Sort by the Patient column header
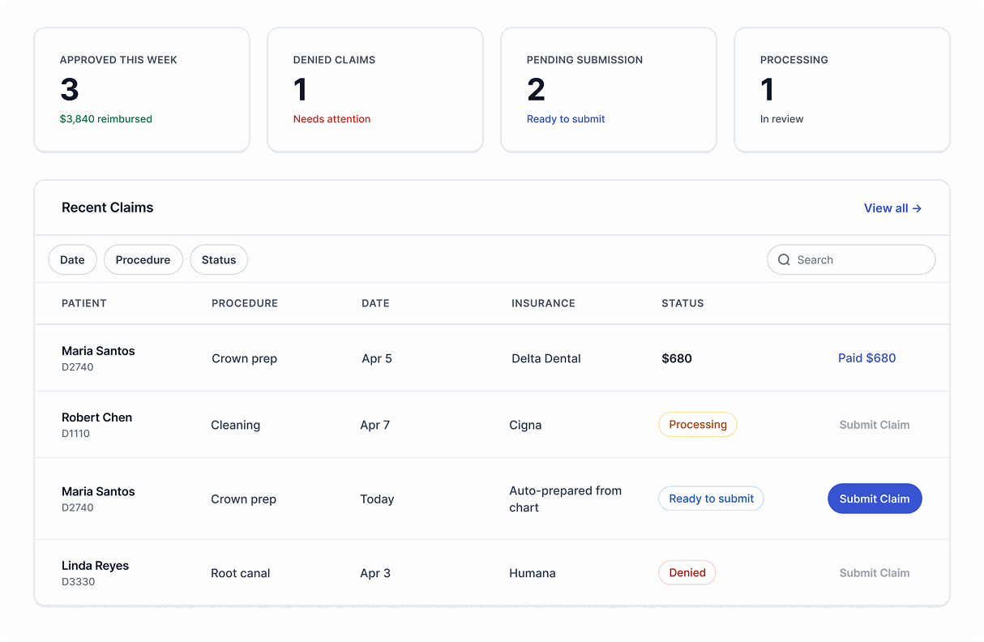Image resolution: width=984 pixels, height=642 pixels. pyautogui.click(x=84, y=303)
